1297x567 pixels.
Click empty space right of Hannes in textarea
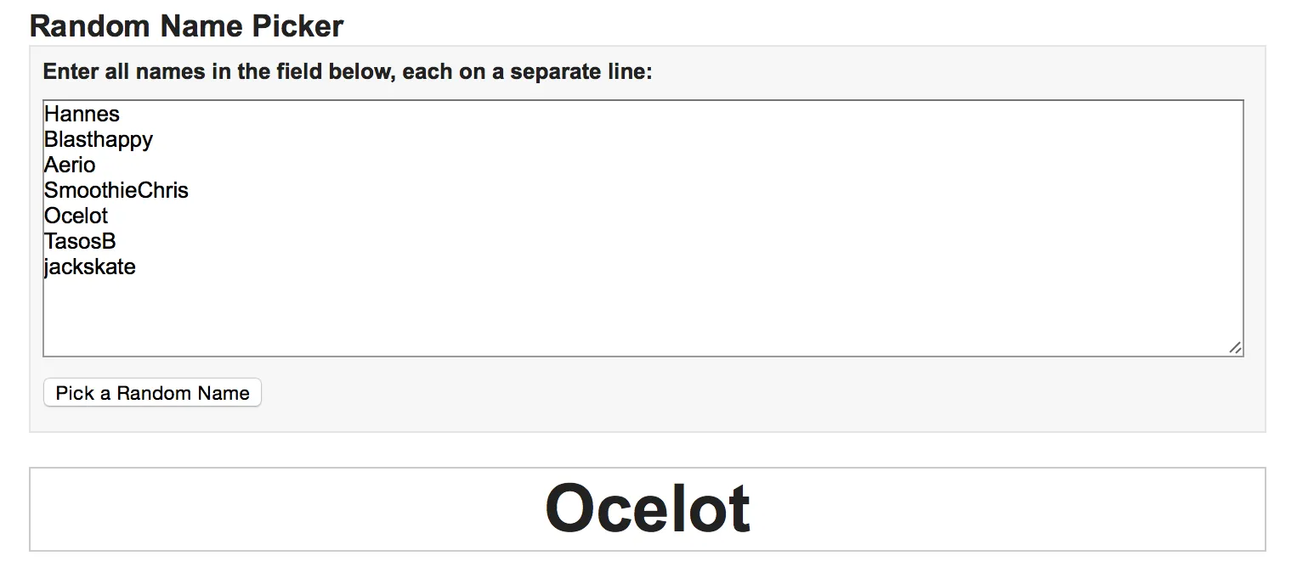pos(595,114)
